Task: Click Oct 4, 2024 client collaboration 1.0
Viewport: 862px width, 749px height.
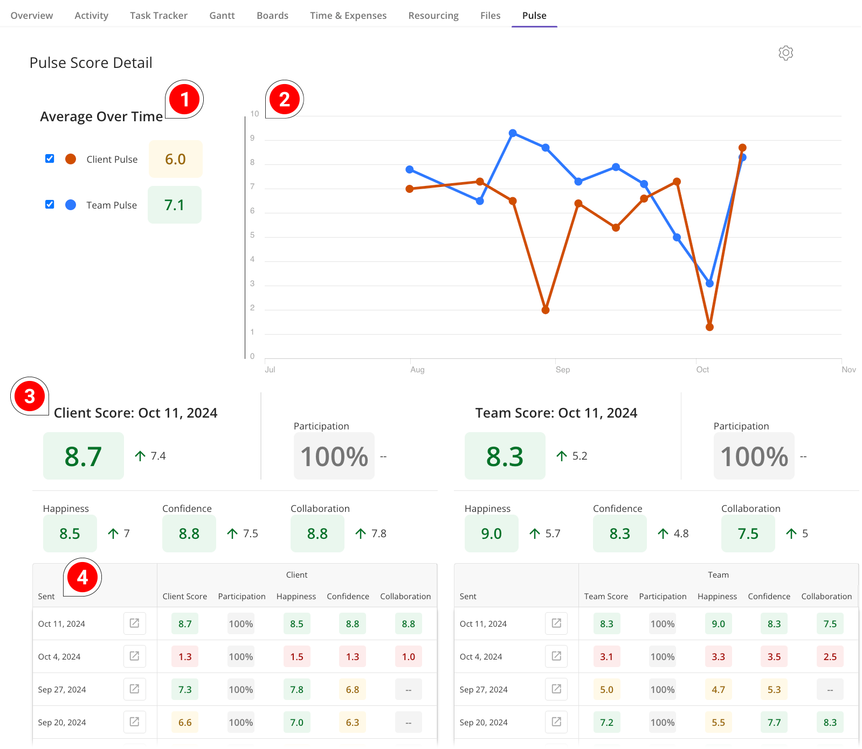Action: pyautogui.click(x=409, y=656)
